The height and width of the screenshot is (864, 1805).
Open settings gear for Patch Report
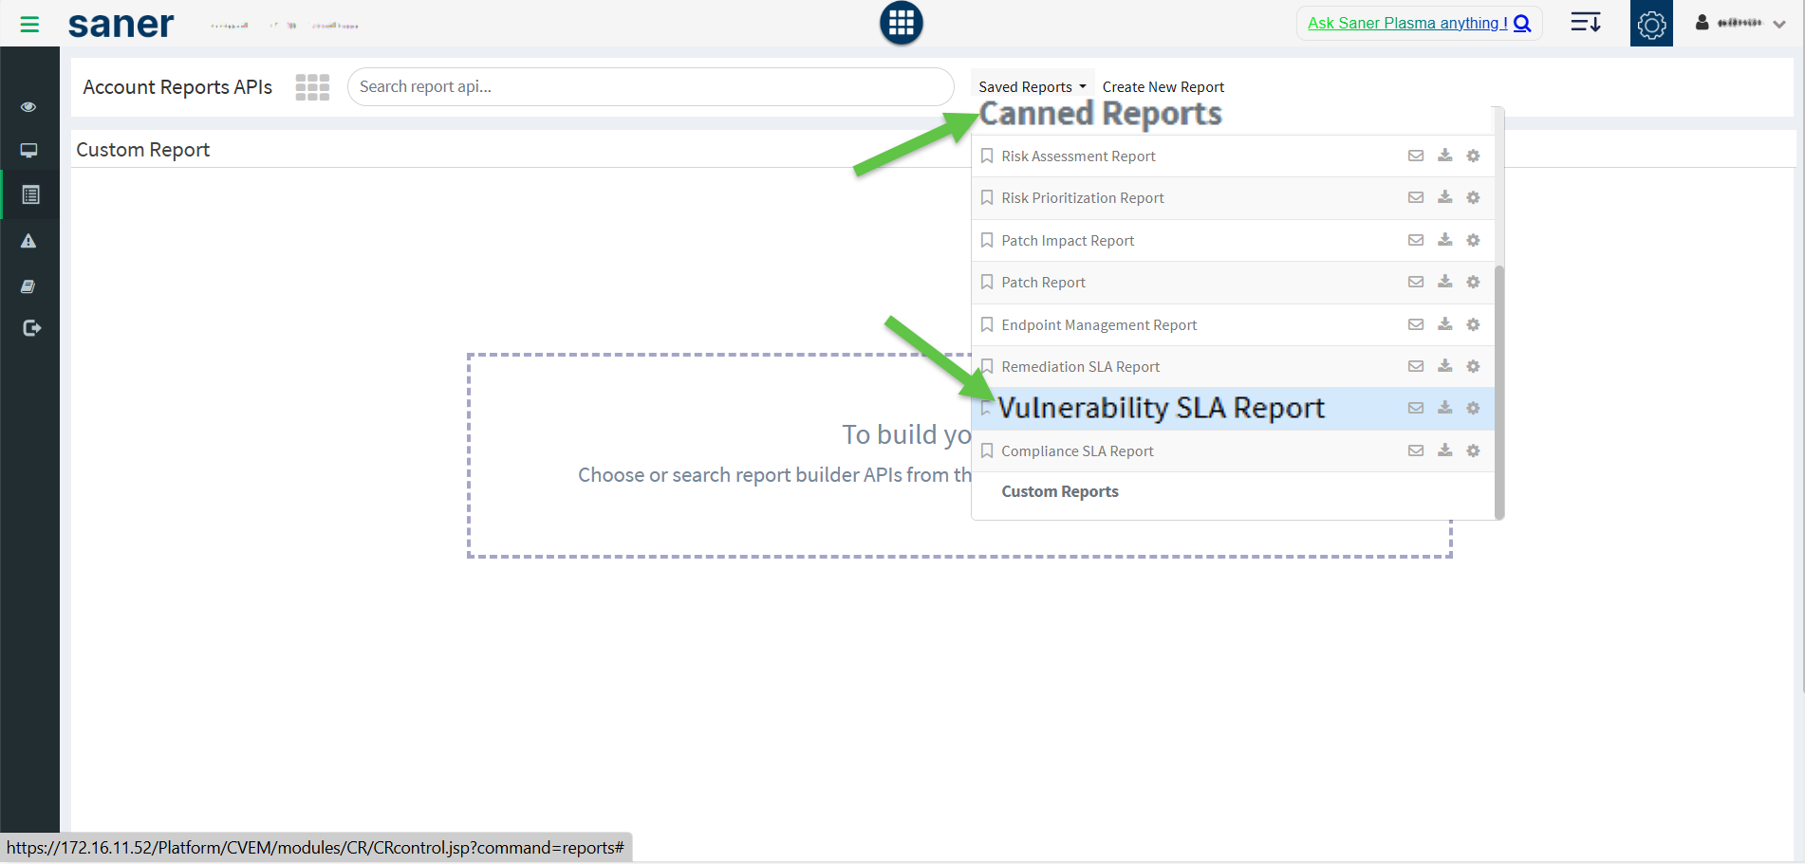[1473, 282]
